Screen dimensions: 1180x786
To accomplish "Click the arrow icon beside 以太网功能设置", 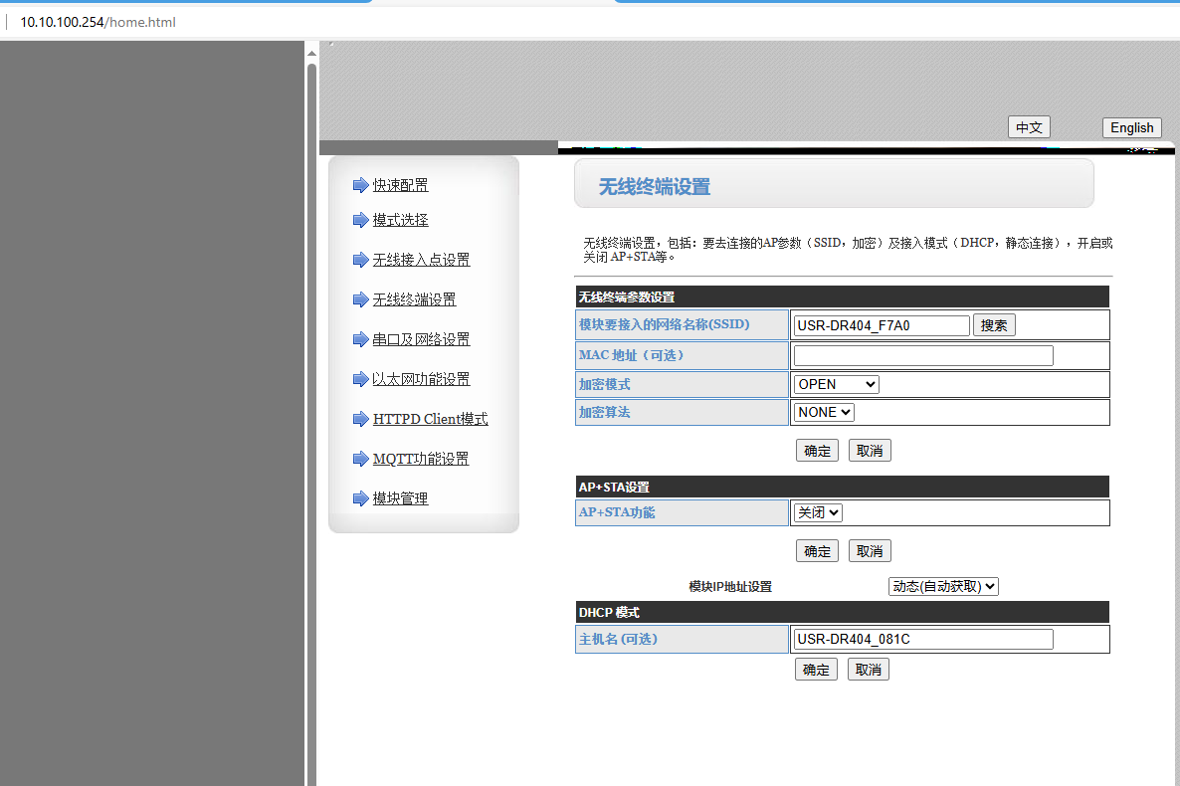I will pyautogui.click(x=360, y=379).
